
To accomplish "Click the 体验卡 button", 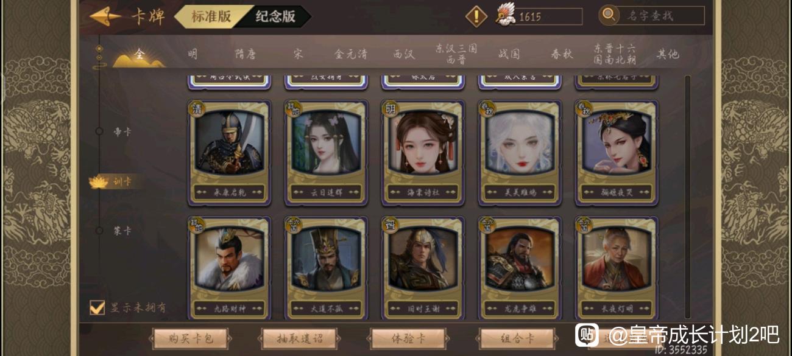I will pos(408,338).
